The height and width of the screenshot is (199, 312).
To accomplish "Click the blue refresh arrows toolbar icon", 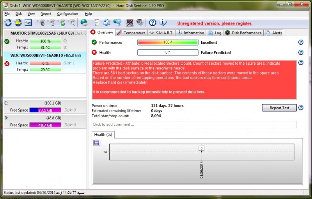I will coord(8,23).
